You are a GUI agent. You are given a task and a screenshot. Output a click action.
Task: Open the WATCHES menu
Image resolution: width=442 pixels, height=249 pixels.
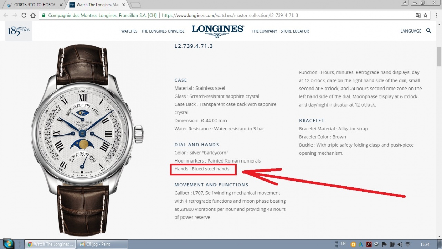coord(129,31)
